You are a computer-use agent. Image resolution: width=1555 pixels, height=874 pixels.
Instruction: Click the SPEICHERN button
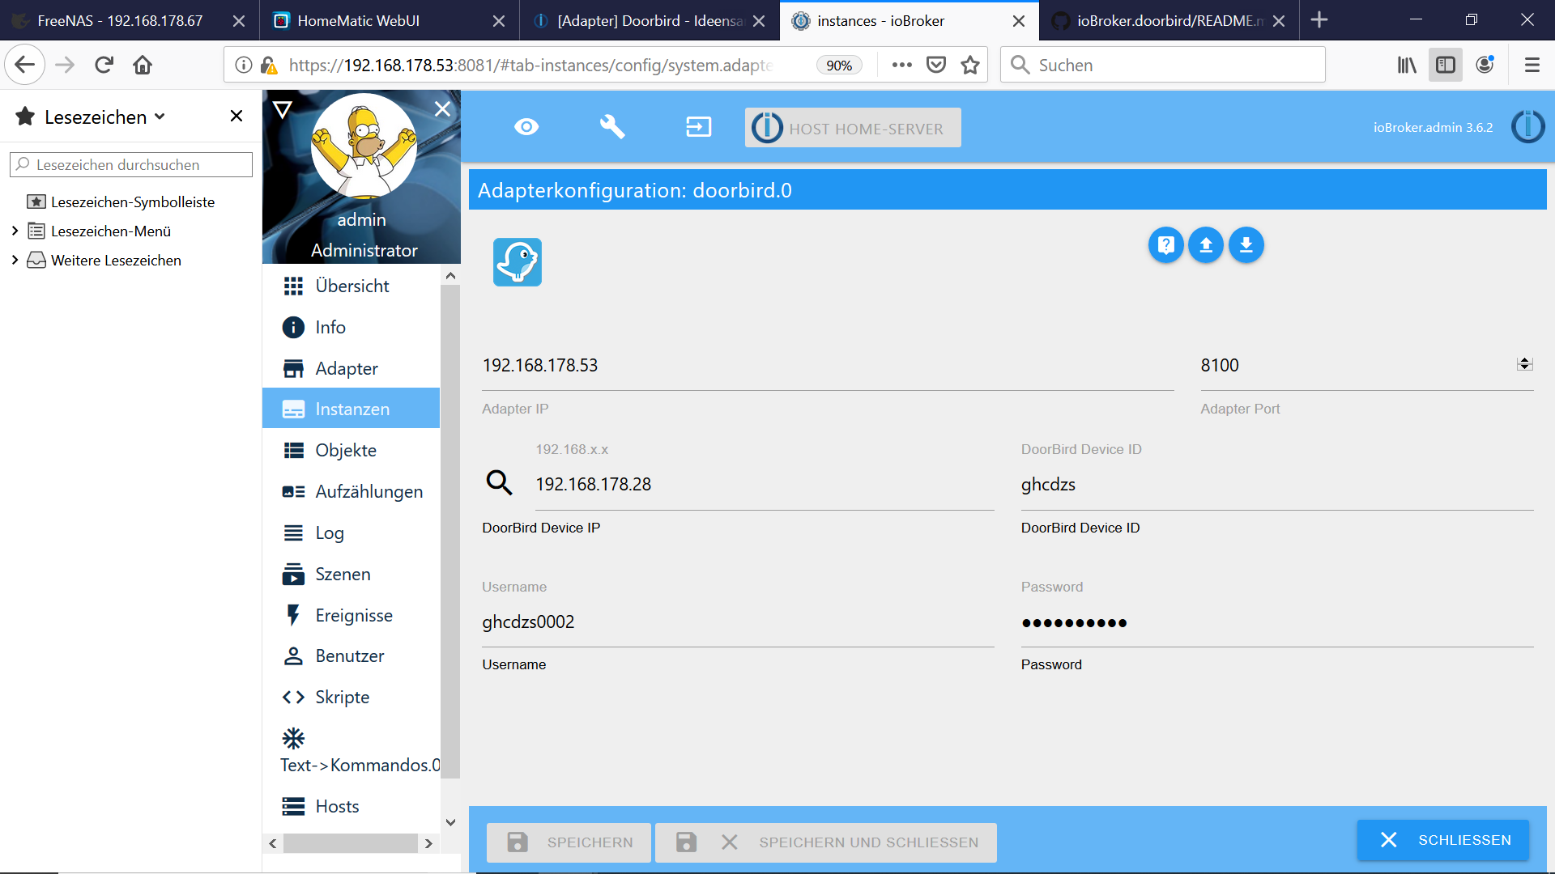(569, 842)
